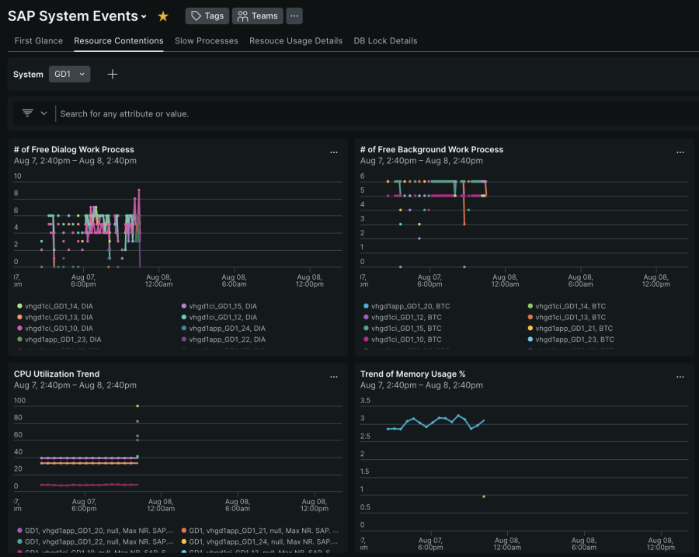Toggle legend vhgd1ci_GD1_12, BTC series
699x557 pixels.
402,317
